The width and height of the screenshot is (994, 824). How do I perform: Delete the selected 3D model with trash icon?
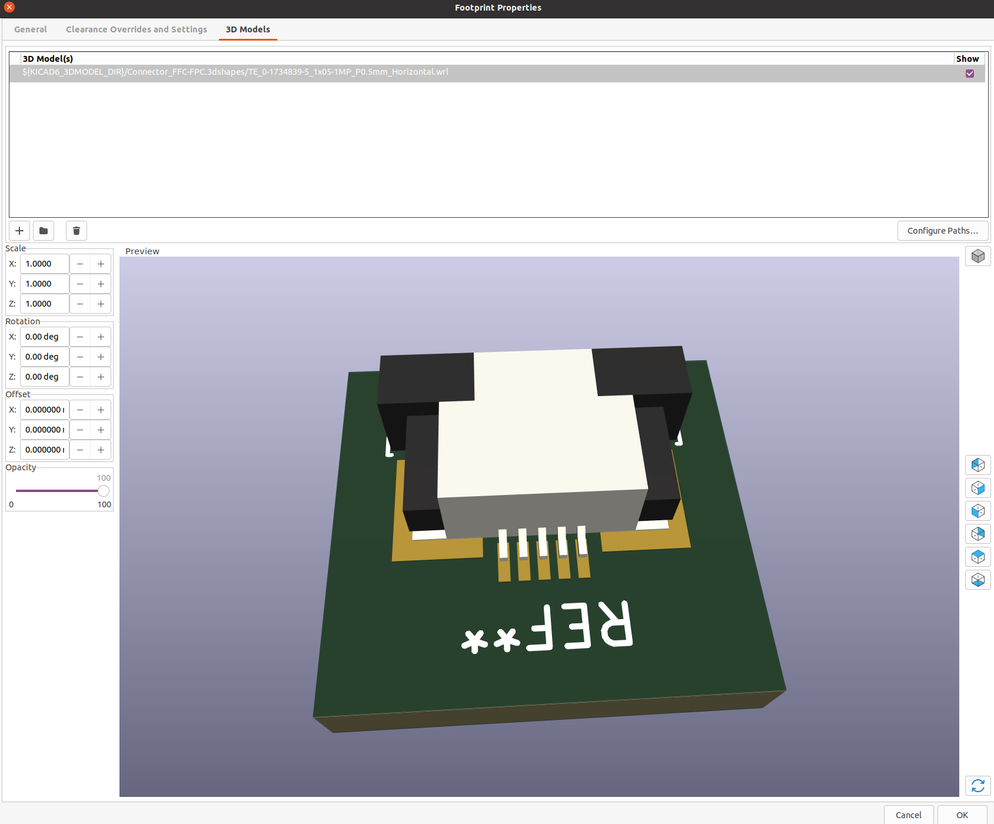(77, 231)
